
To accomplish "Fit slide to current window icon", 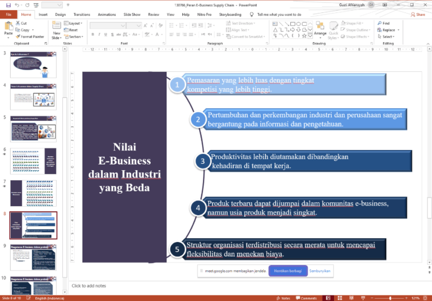I will 425,298.
